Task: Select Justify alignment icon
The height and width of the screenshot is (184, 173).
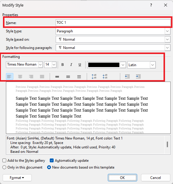Action: click(x=42, y=77)
